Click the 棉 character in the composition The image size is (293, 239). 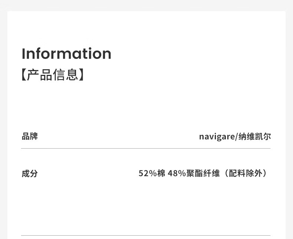(161, 173)
